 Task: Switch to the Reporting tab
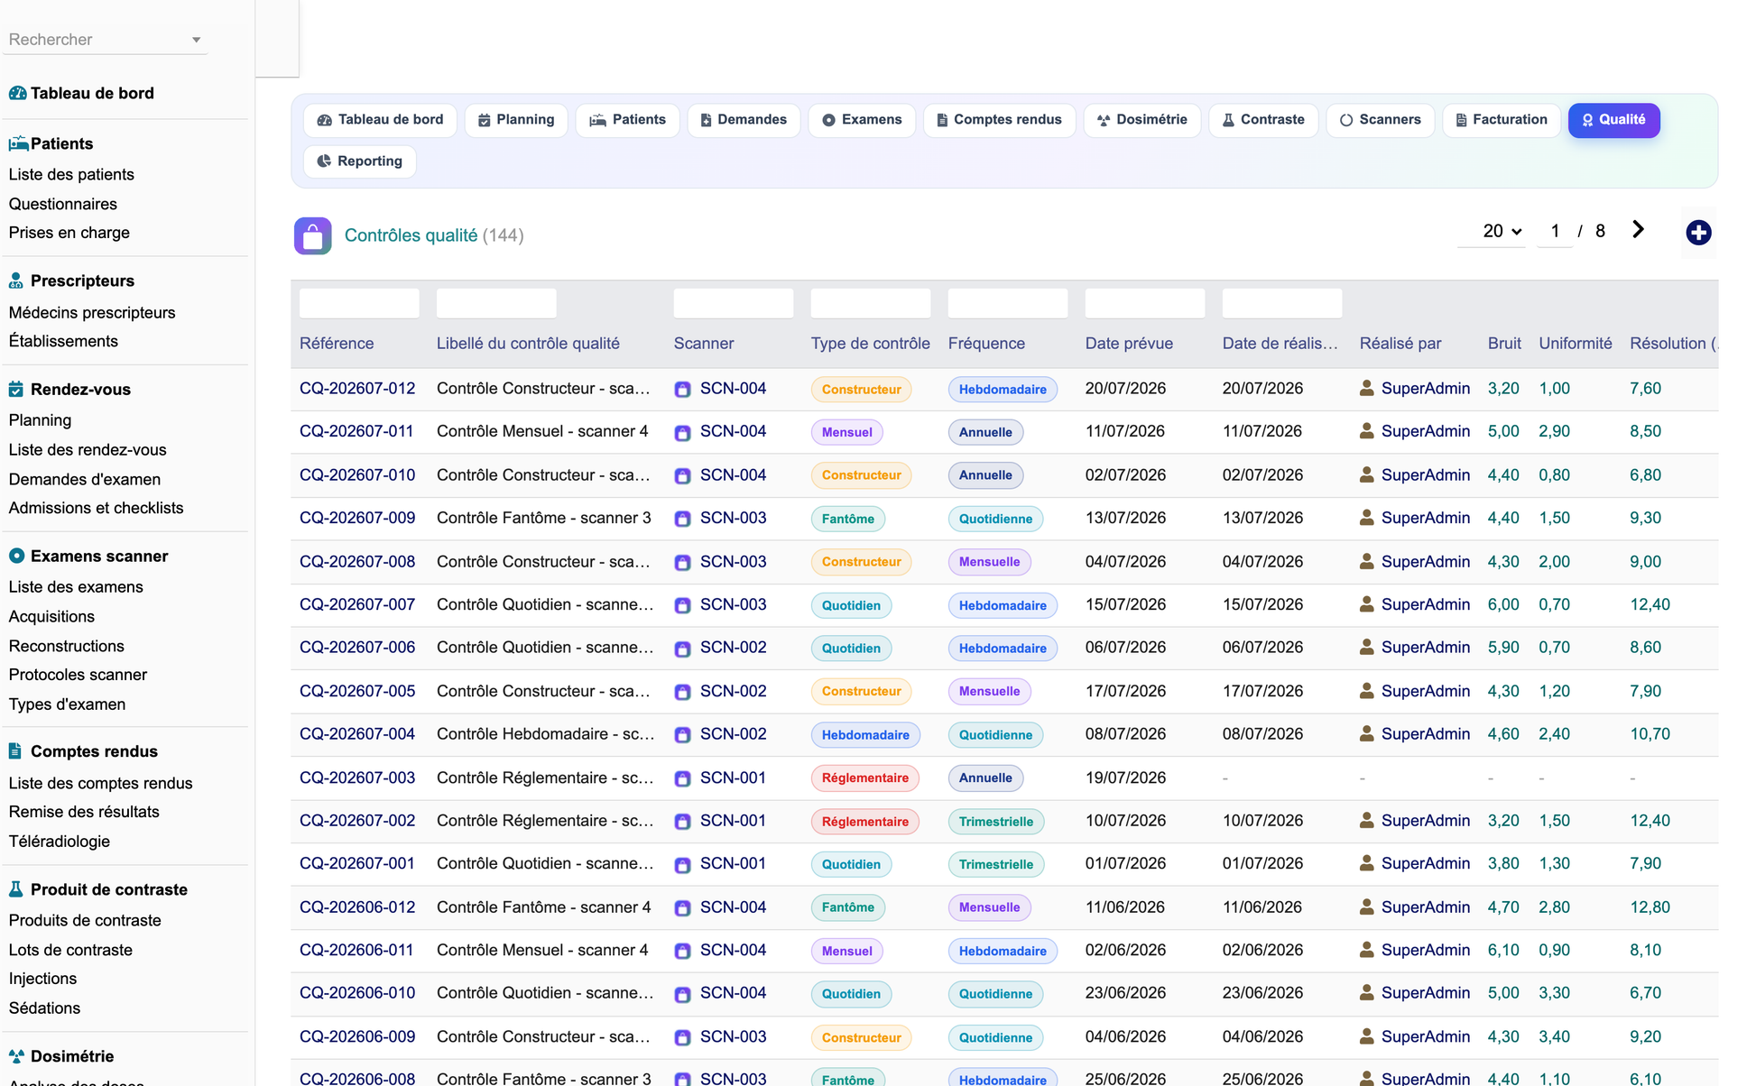[360, 161]
